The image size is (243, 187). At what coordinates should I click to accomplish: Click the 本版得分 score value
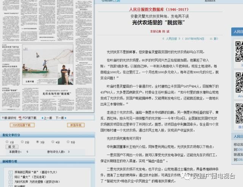[x=27, y=152]
